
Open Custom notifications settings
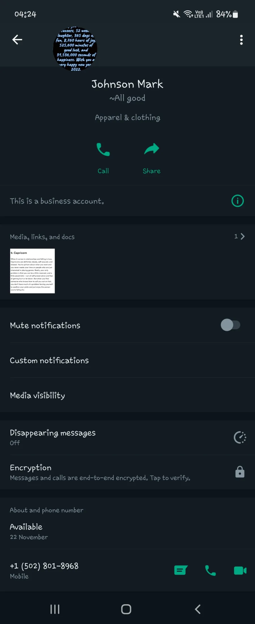point(127,360)
